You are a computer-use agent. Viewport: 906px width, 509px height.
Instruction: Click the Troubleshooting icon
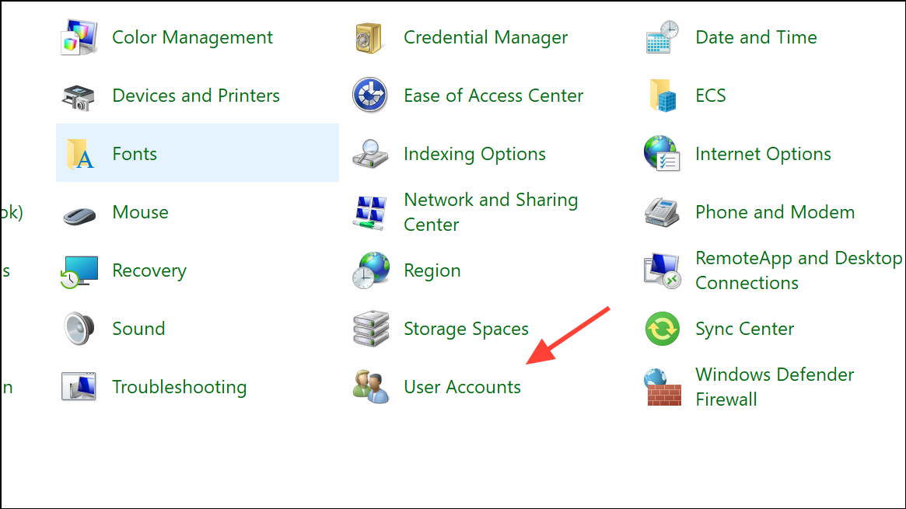[79, 387]
